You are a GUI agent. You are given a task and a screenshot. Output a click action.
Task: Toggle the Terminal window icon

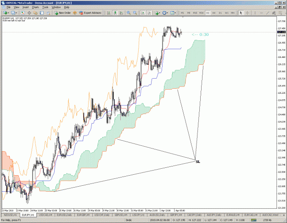pyautogui.click(x=42, y=13)
